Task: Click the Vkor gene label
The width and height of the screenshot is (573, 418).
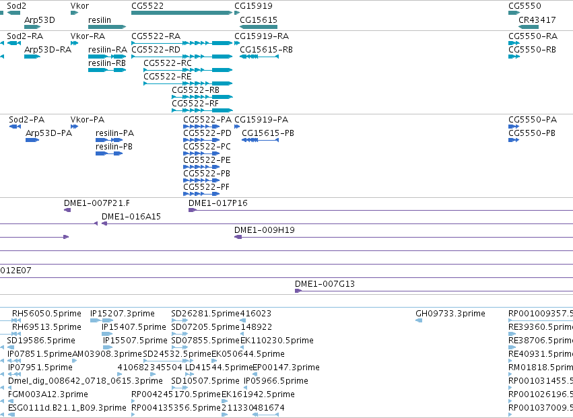Action: pyautogui.click(x=79, y=6)
